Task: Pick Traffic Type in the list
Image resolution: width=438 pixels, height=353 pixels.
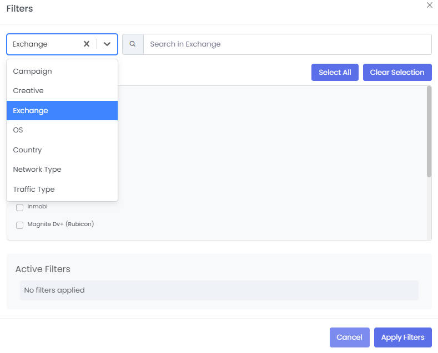Action: [x=34, y=190]
